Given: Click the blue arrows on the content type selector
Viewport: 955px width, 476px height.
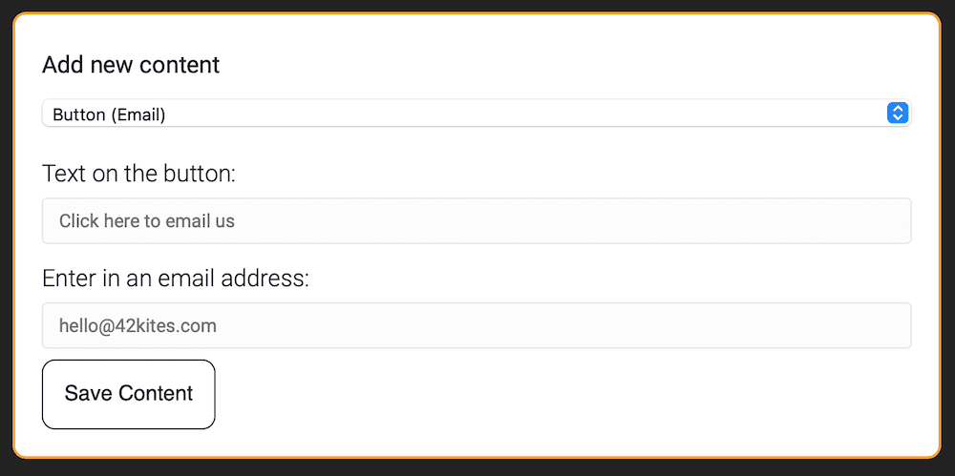Looking at the screenshot, I should pyautogui.click(x=897, y=114).
